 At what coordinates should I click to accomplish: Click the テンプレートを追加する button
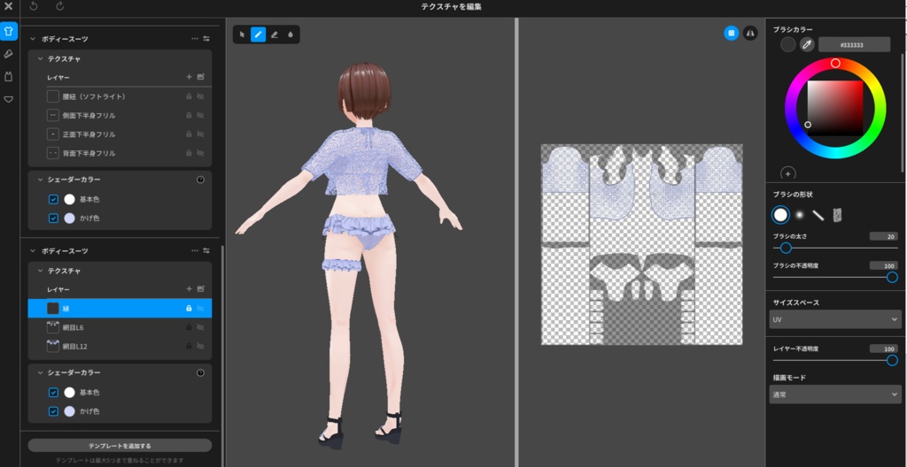click(x=120, y=446)
